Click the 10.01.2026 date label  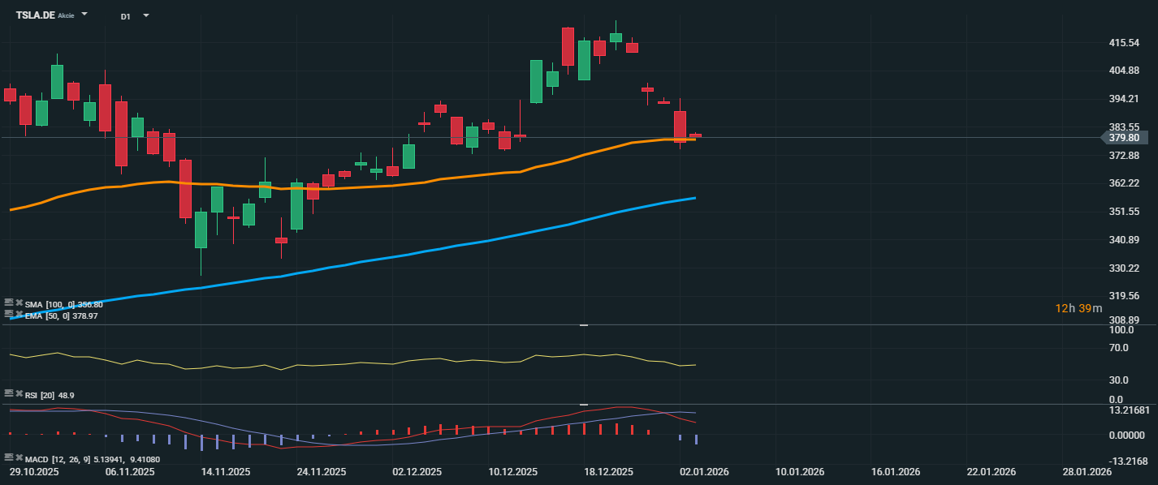click(x=800, y=472)
